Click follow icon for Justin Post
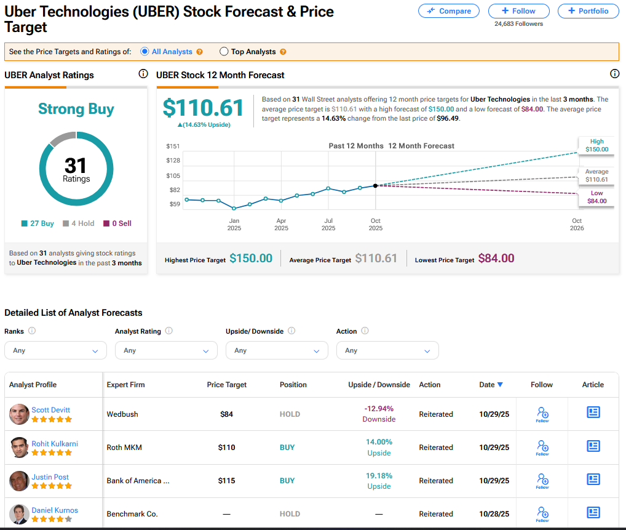The image size is (626, 530). [542, 480]
